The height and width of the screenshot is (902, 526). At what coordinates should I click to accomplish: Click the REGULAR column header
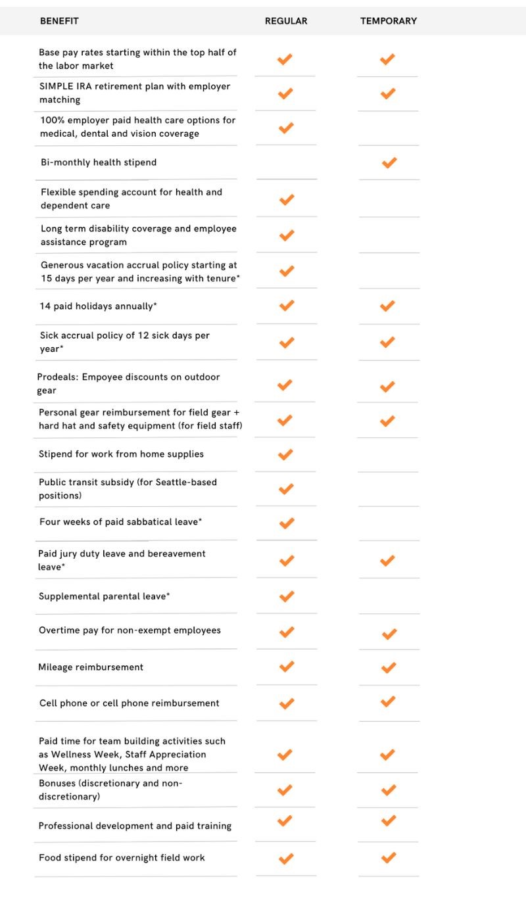point(286,21)
